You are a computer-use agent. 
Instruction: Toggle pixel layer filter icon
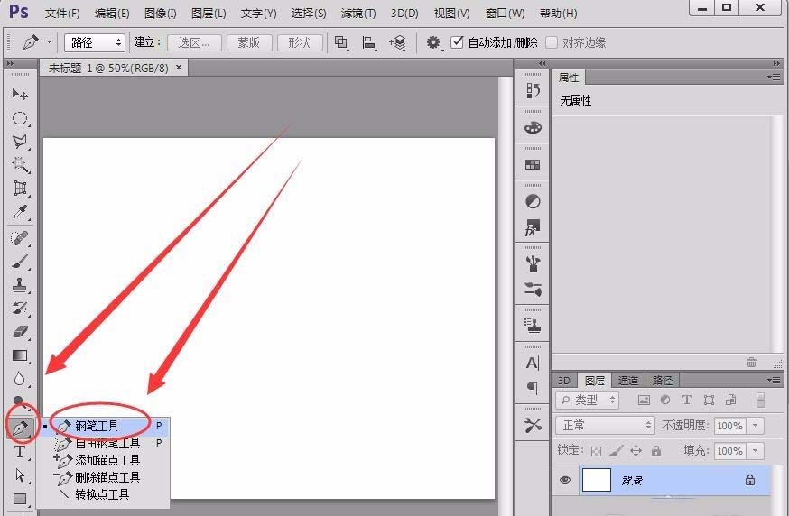coord(644,400)
